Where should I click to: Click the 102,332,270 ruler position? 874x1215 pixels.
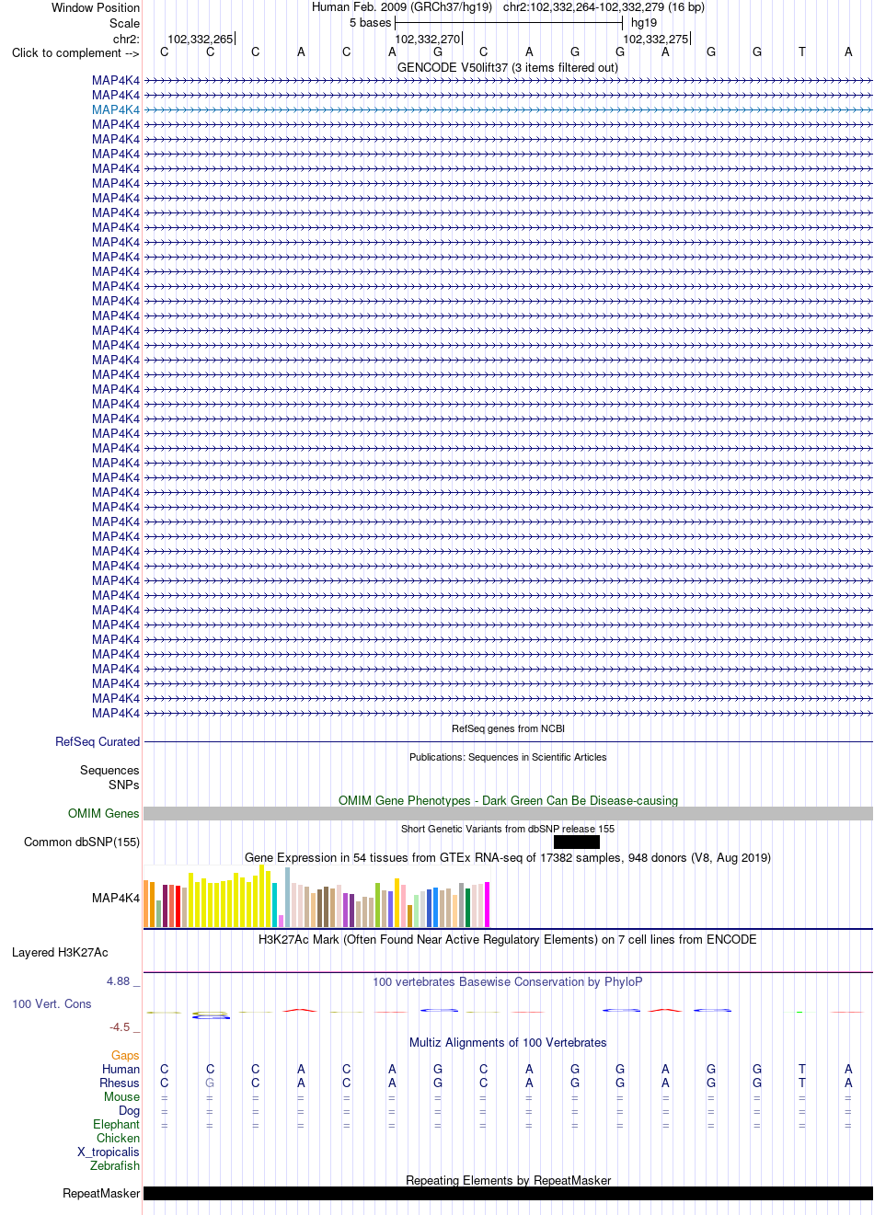pyautogui.click(x=428, y=39)
